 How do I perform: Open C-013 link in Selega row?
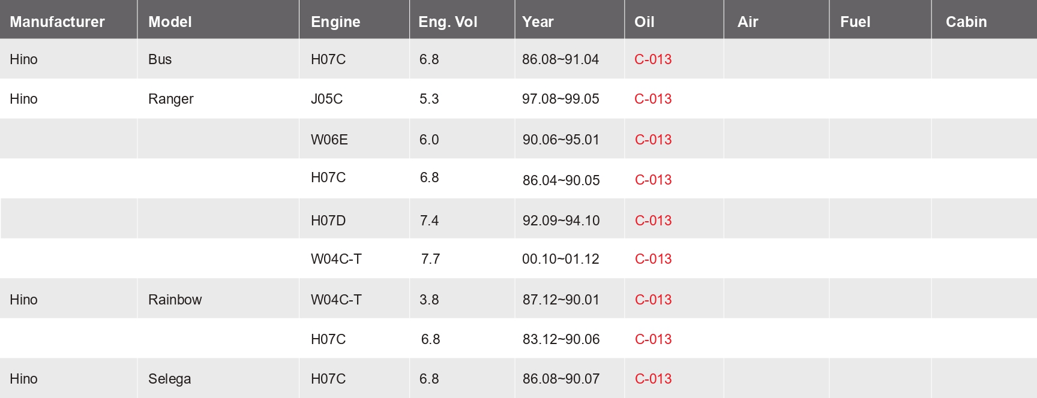pyautogui.click(x=653, y=379)
